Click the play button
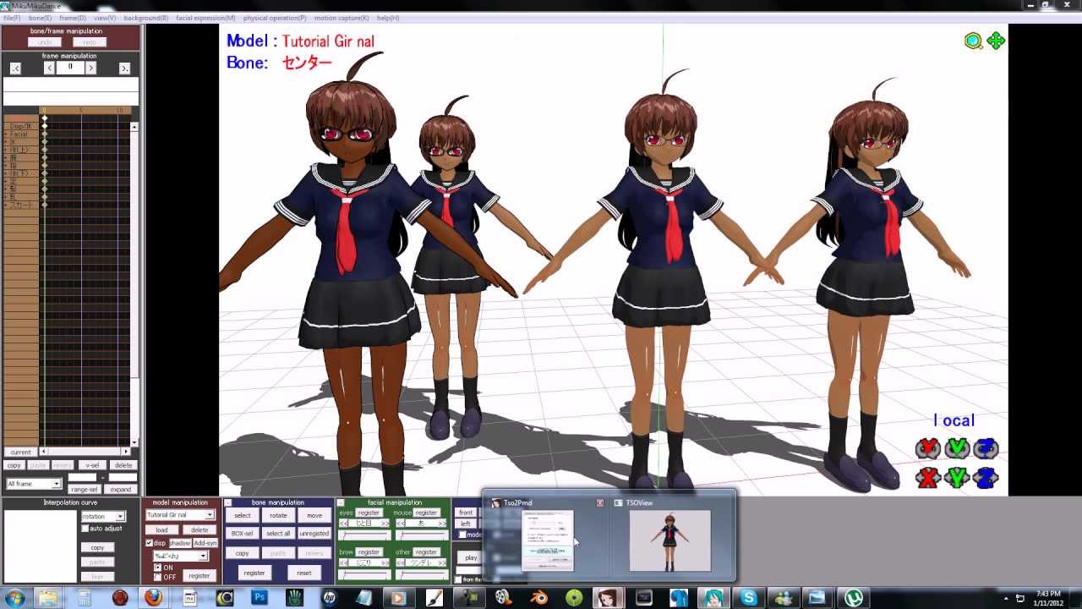Viewport: 1082px width, 609px height. [471, 557]
